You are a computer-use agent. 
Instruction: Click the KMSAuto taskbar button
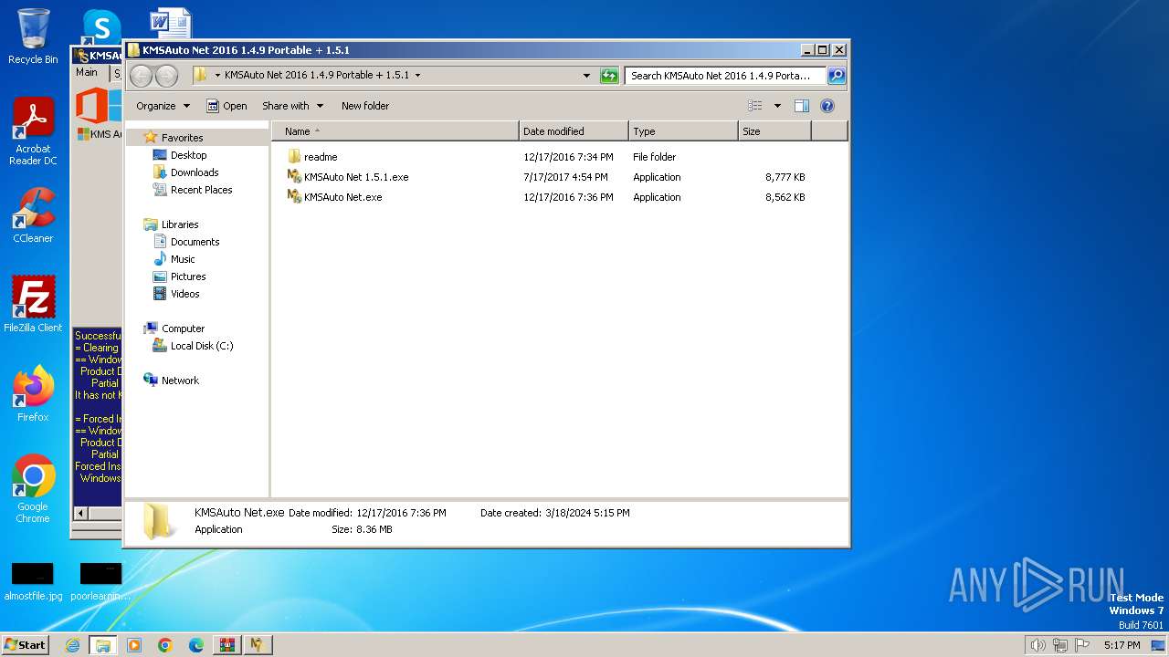(258, 645)
